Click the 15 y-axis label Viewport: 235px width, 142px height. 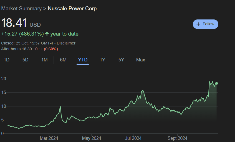[4, 93]
